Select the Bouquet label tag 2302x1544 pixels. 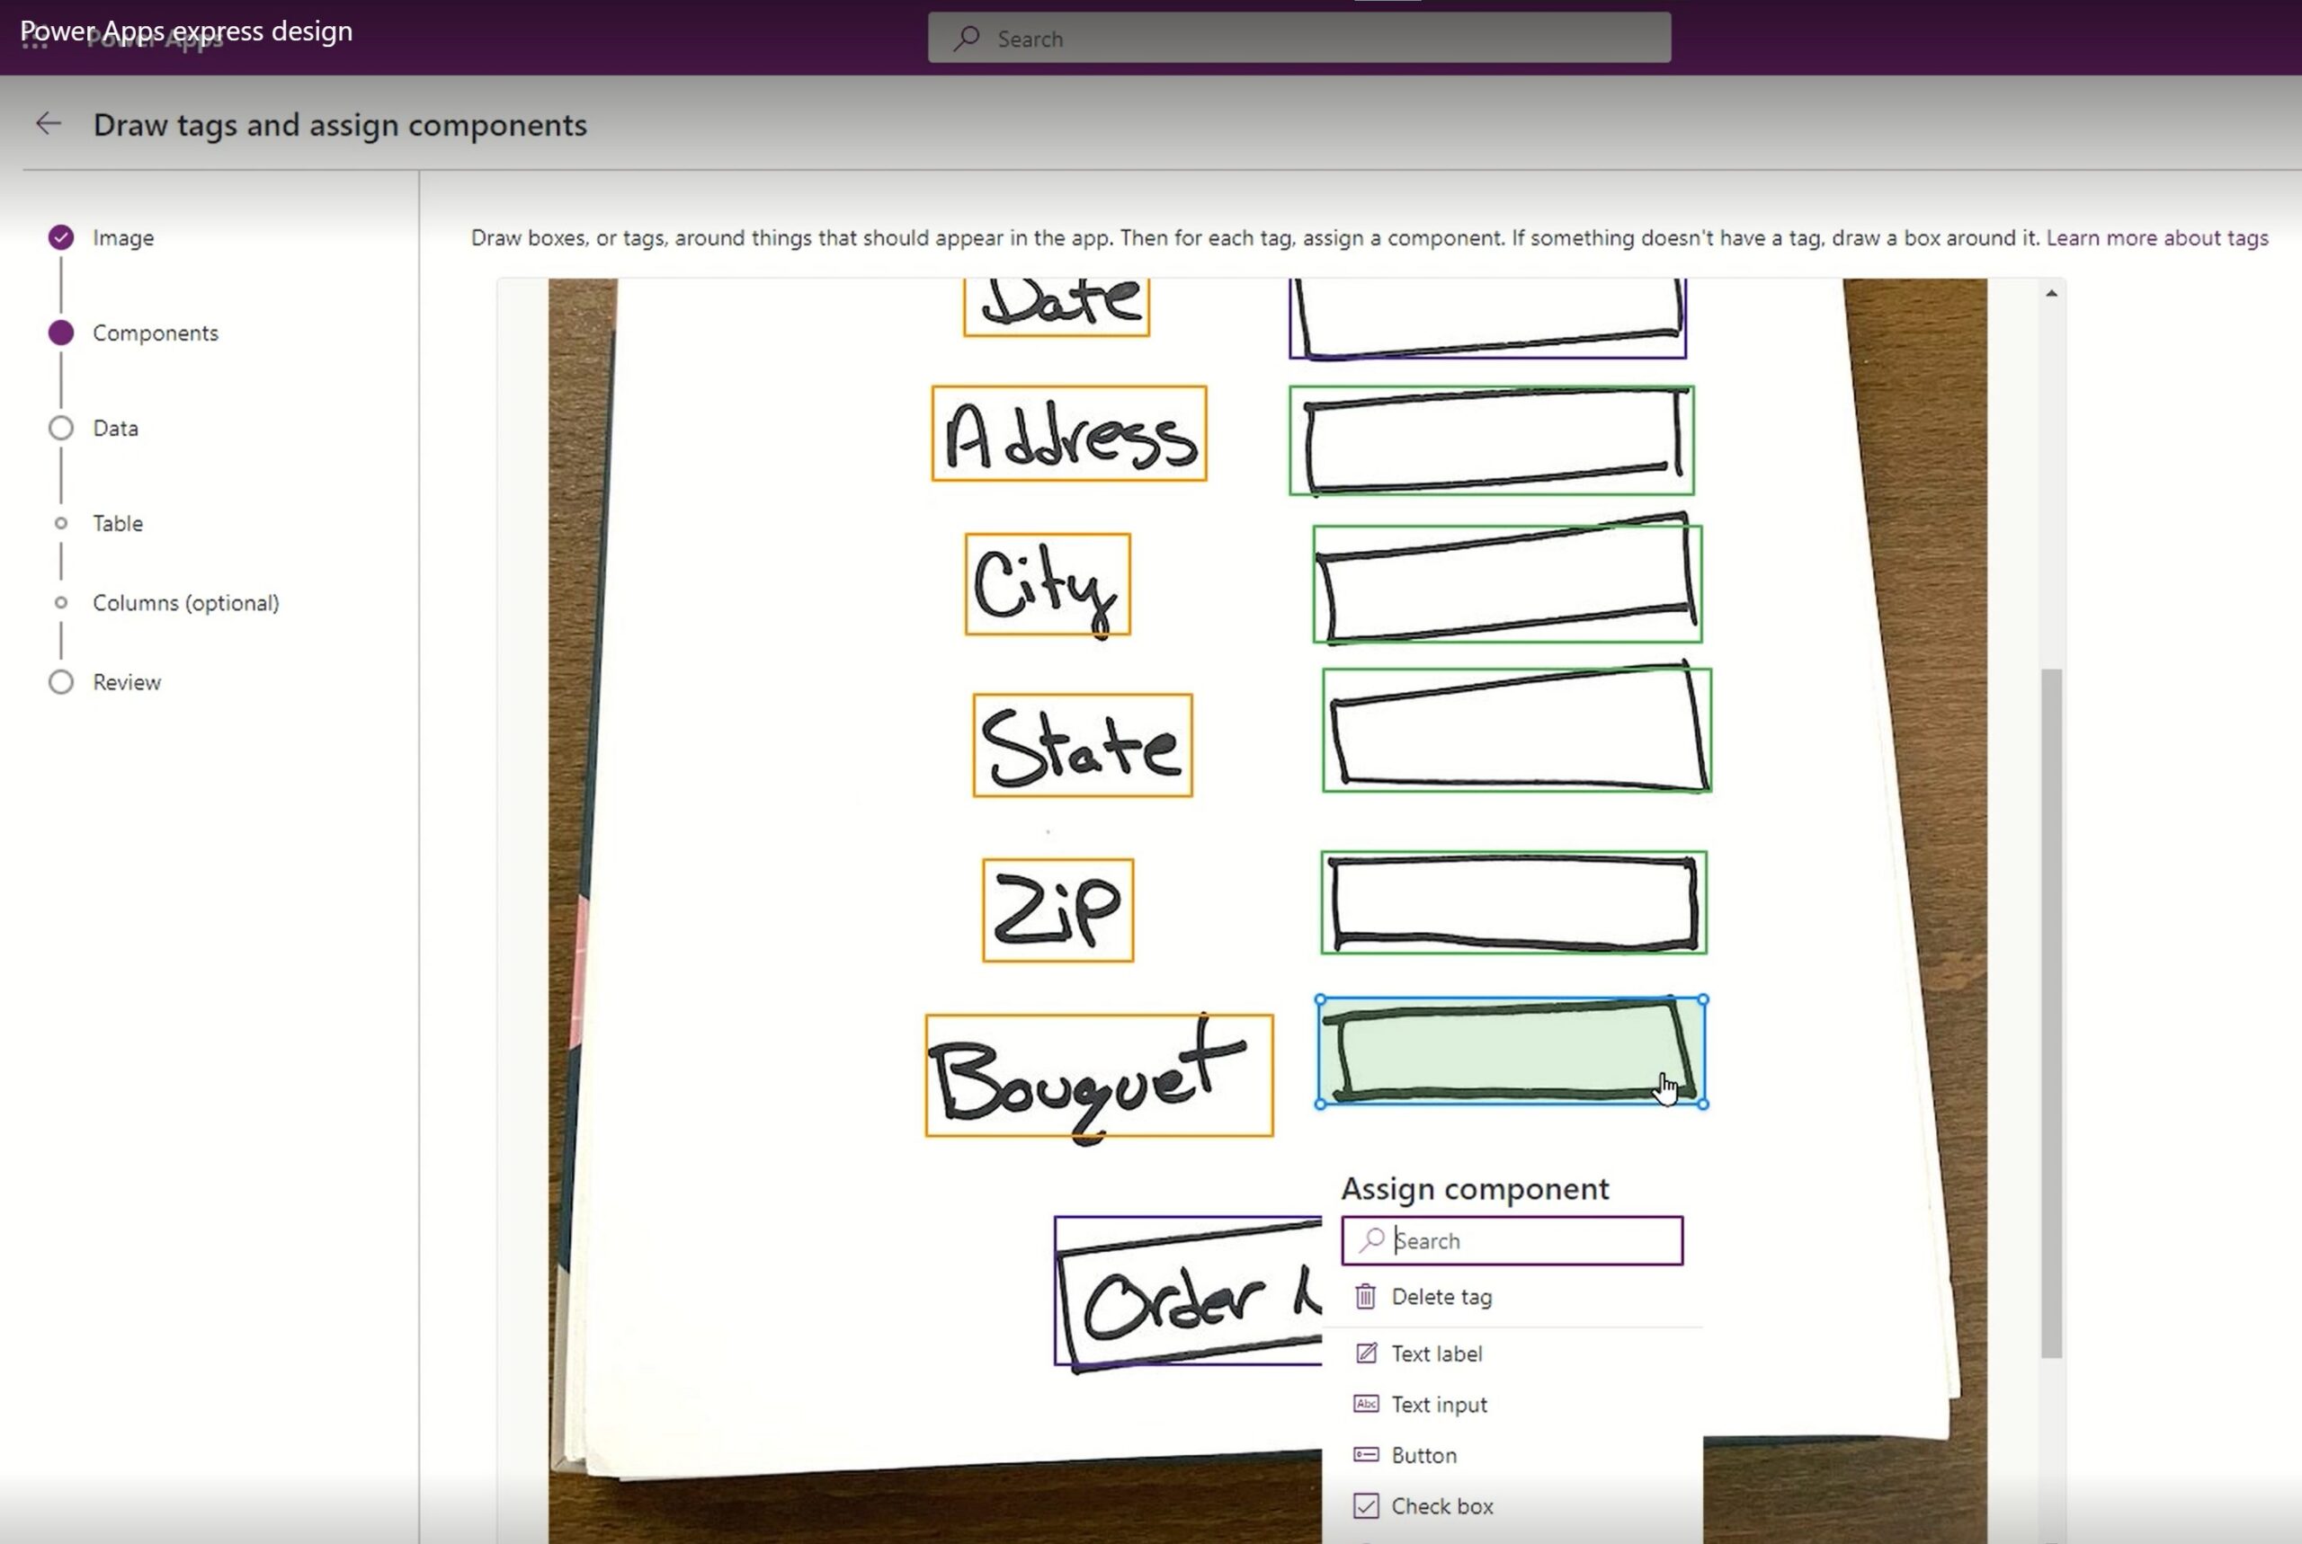1099,1075
